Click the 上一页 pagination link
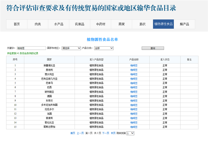Image resolution: width=208 pixels, height=144 pixels. [80, 133]
